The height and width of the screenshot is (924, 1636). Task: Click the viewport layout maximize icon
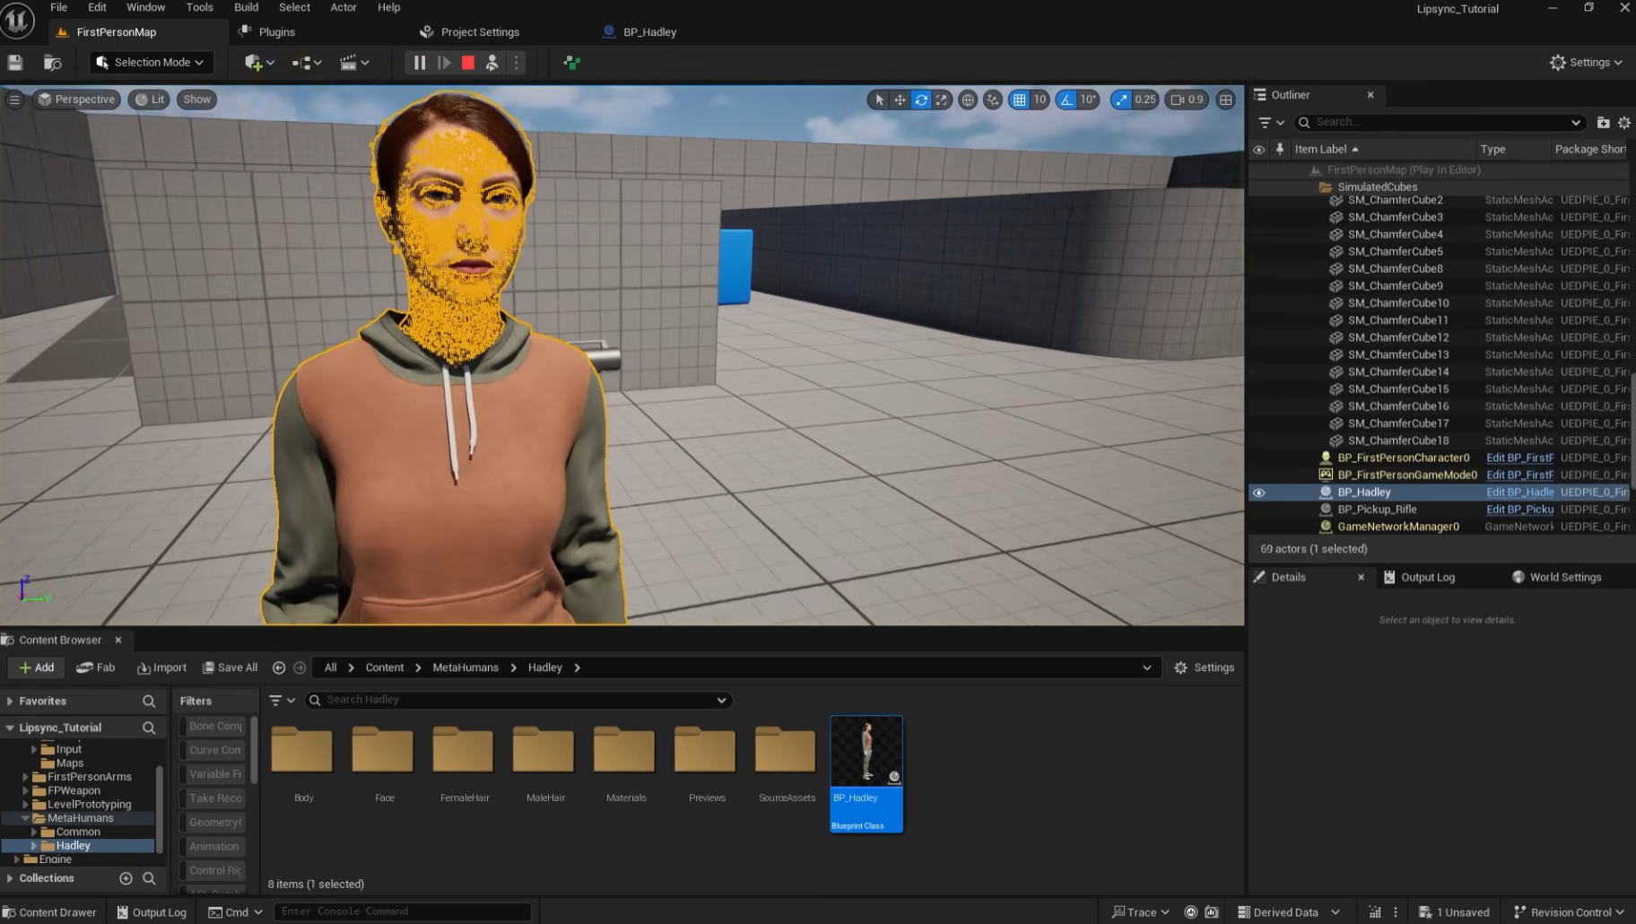(1226, 100)
